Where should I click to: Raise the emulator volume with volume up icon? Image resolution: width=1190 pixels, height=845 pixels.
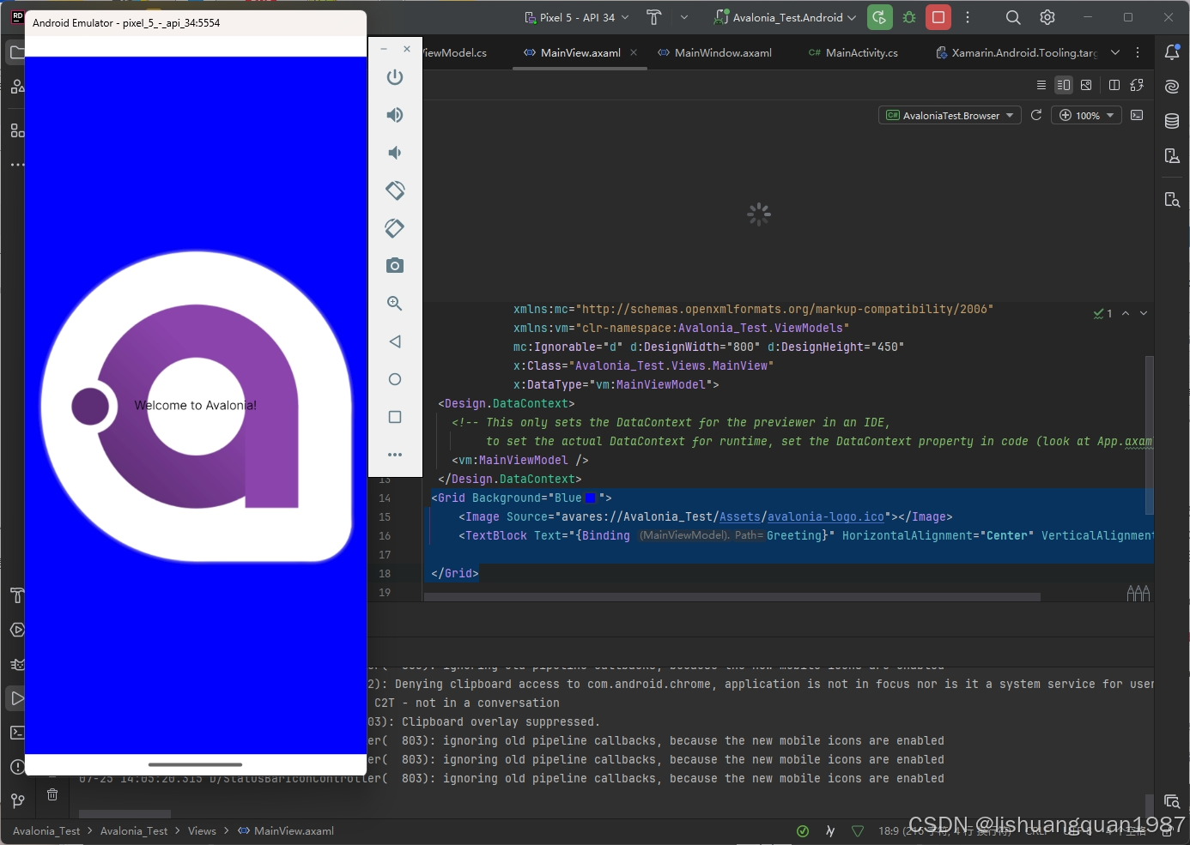395,115
